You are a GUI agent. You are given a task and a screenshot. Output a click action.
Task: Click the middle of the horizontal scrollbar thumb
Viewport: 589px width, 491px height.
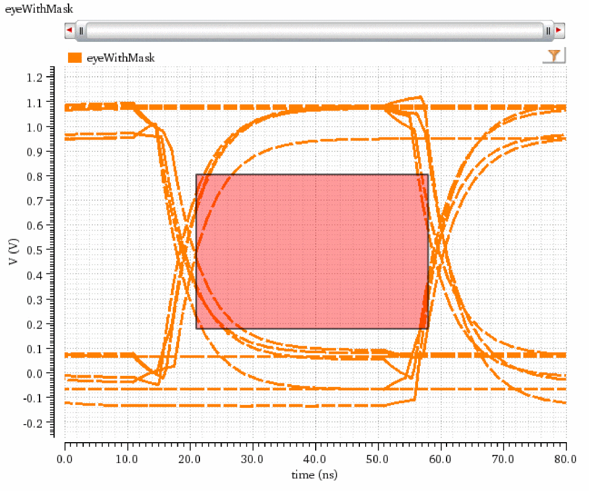tap(315, 30)
